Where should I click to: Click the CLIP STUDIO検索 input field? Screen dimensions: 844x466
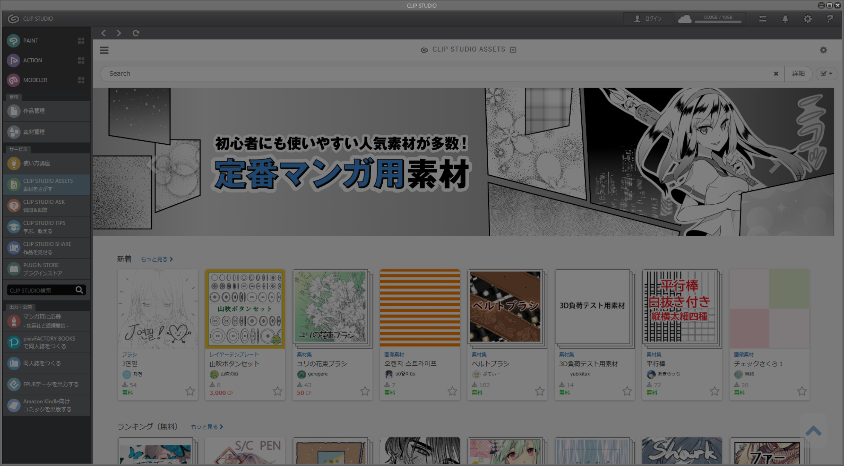coord(41,290)
